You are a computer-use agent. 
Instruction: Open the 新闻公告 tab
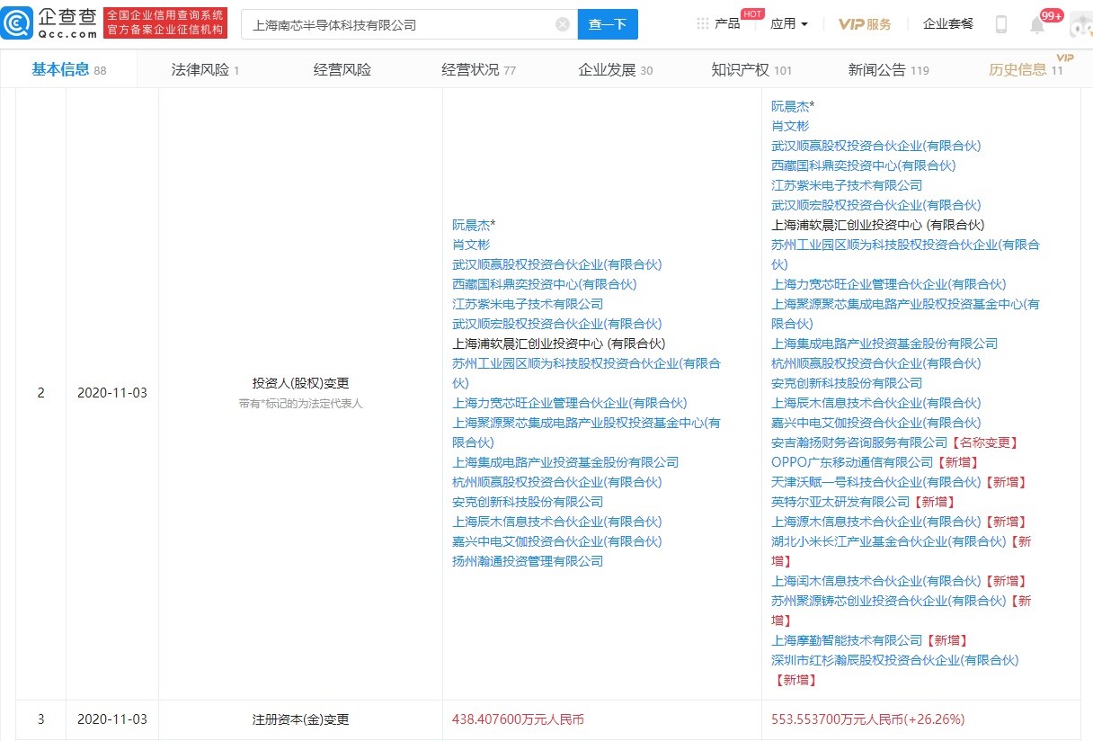click(x=888, y=69)
